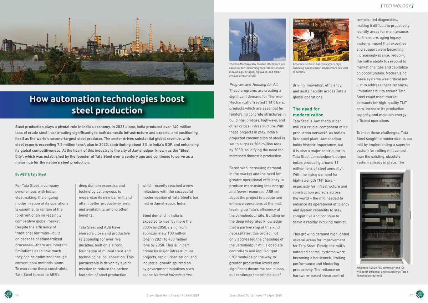Click the Green Steel World logo beside page number 17
The width and height of the screenshot is (428, 303).
pos(420,295)
